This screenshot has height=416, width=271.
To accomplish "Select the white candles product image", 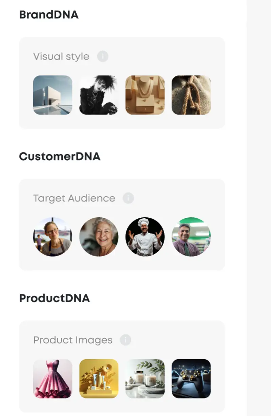I will tap(145, 379).
